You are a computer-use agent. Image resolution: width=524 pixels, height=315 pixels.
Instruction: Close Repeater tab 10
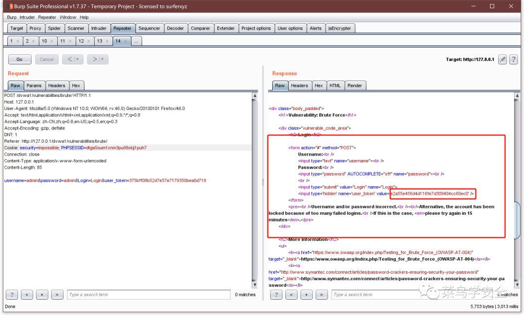(x=52, y=41)
